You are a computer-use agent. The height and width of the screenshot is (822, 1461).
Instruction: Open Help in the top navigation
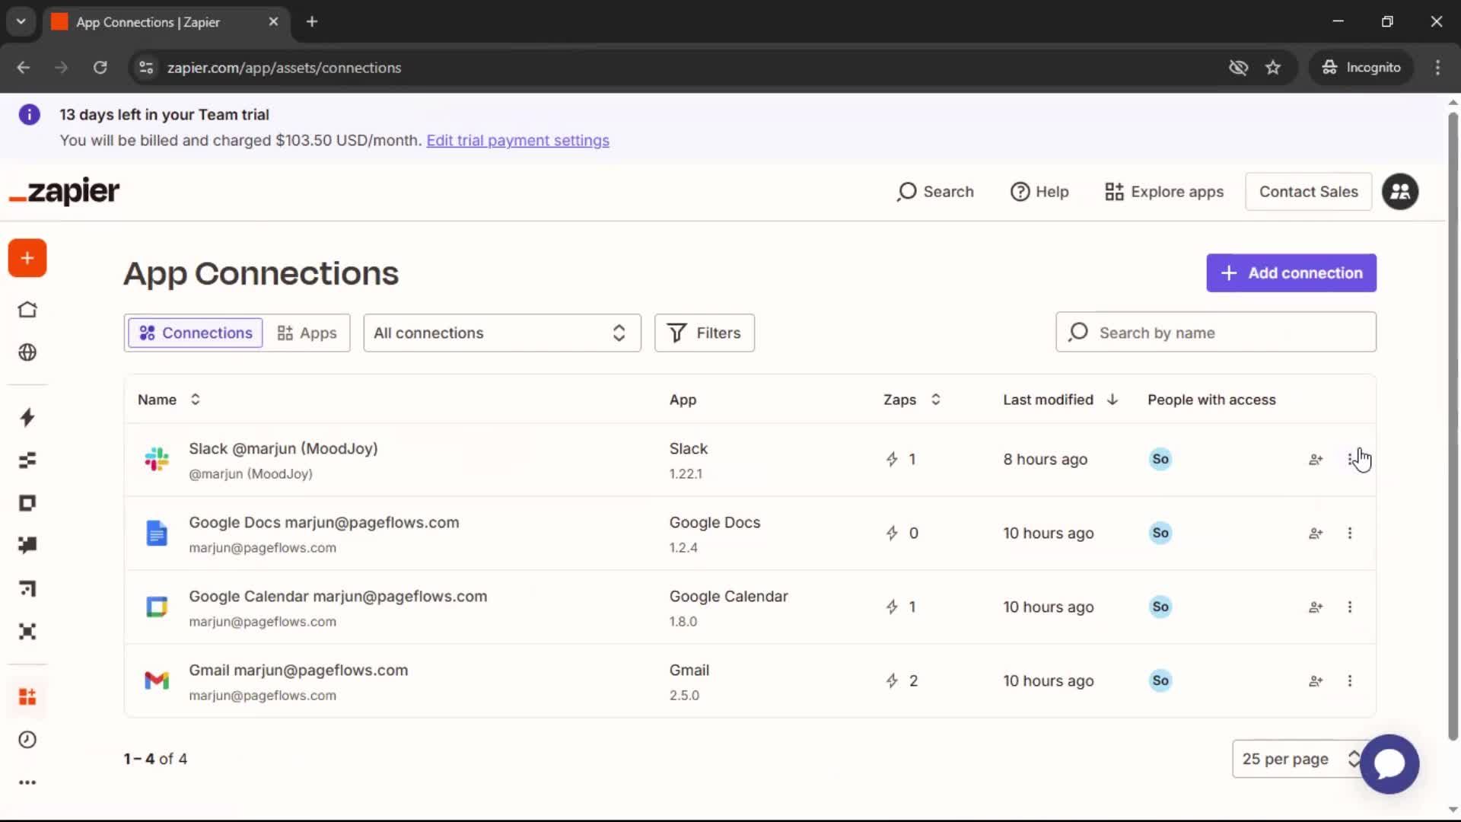1039,192
